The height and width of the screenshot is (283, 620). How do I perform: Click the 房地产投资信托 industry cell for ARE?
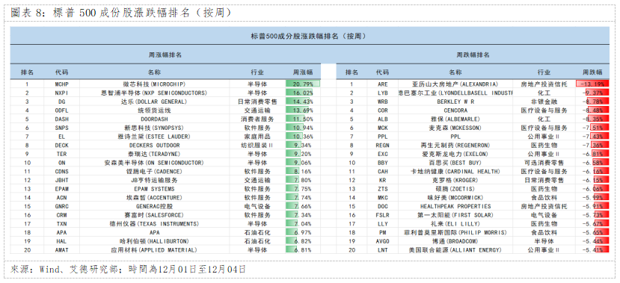tap(544, 84)
